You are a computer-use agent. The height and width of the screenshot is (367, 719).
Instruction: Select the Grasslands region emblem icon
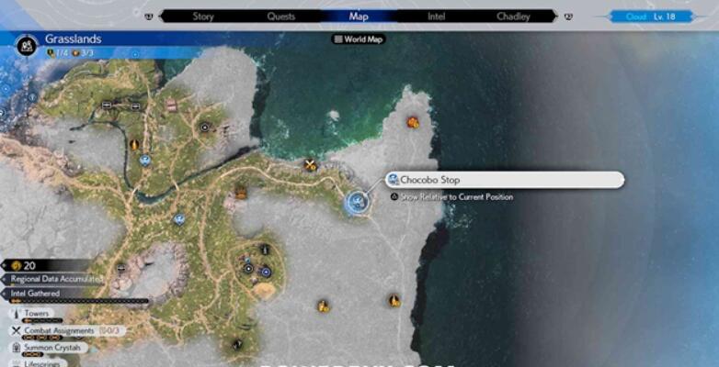click(29, 44)
